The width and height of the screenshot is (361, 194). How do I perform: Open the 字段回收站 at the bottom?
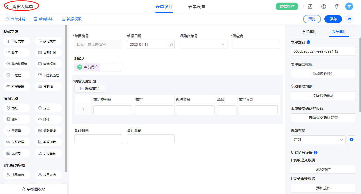tap(34, 189)
